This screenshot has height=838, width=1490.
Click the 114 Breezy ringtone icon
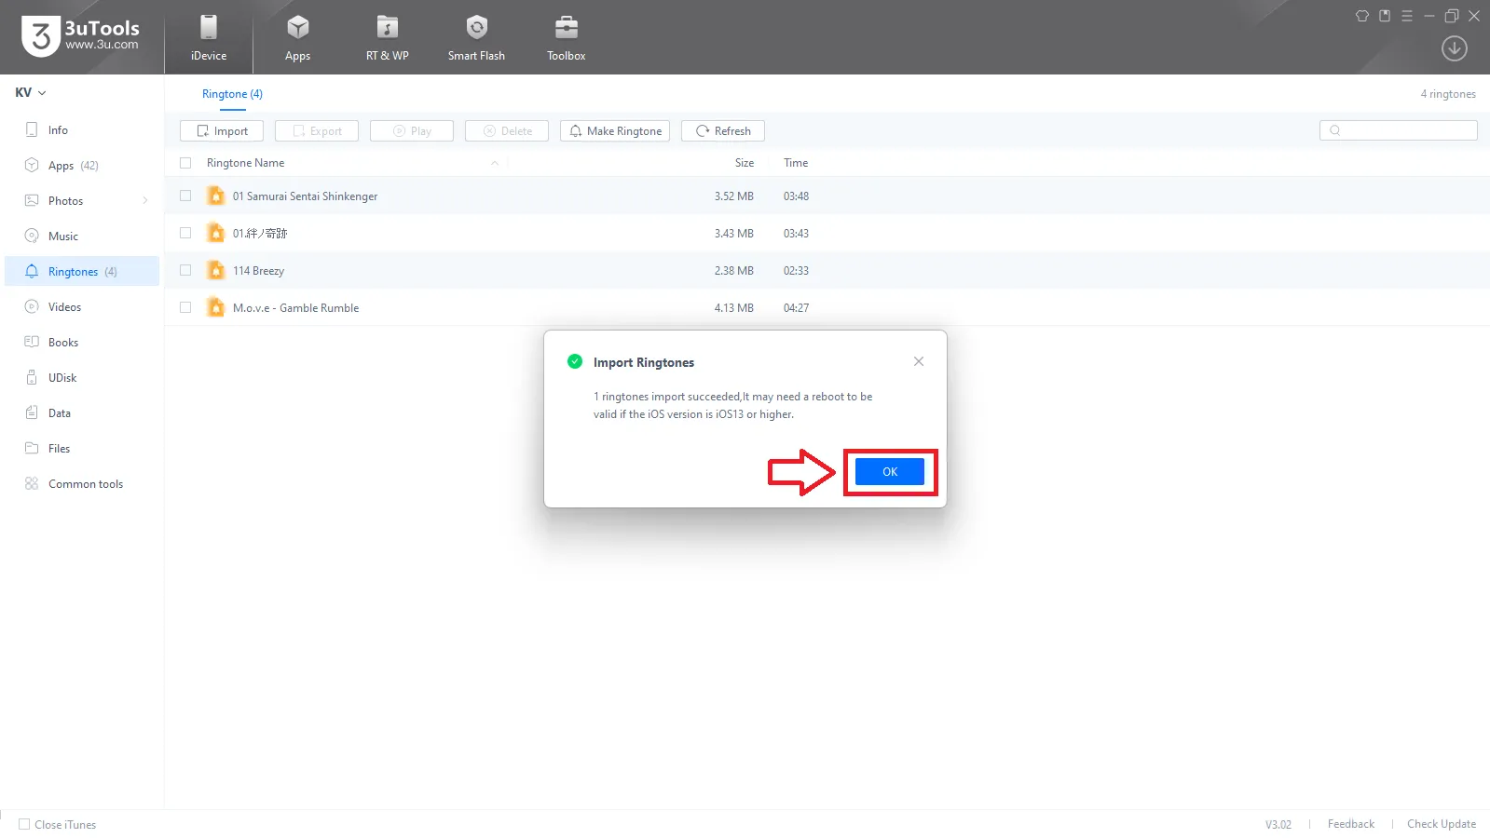(216, 270)
